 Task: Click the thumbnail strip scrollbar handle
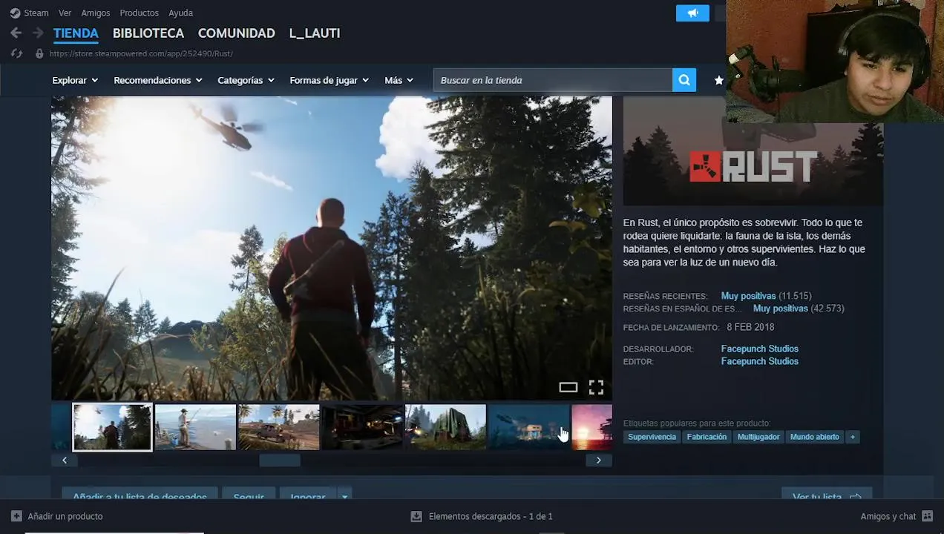280,461
